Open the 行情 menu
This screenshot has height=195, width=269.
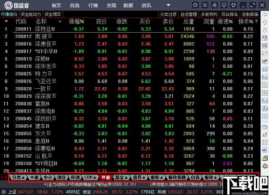[x=93, y=5]
